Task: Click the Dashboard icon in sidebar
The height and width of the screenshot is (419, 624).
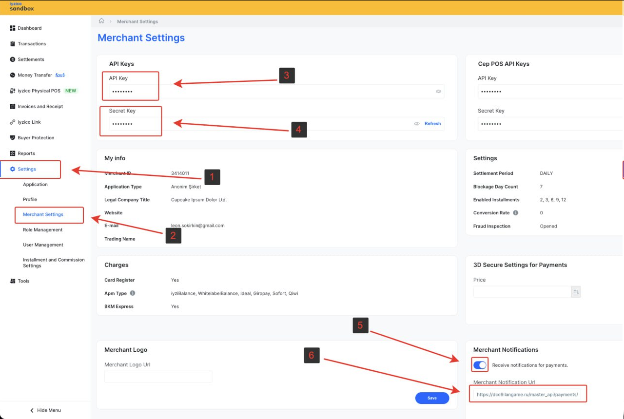Action: point(13,28)
